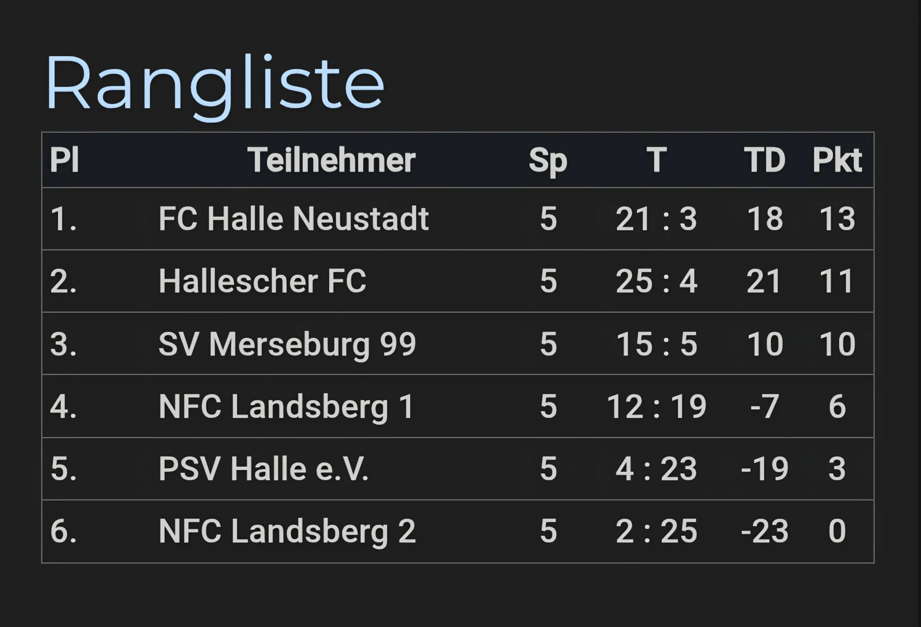Click the Rangliste heading
Image resolution: width=921 pixels, height=627 pixels.
pyautogui.click(x=215, y=84)
